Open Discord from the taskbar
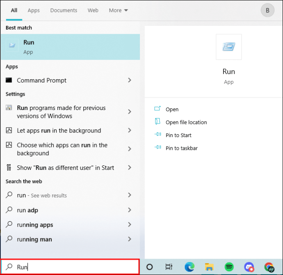The width and height of the screenshot is (283, 275). [249, 267]
